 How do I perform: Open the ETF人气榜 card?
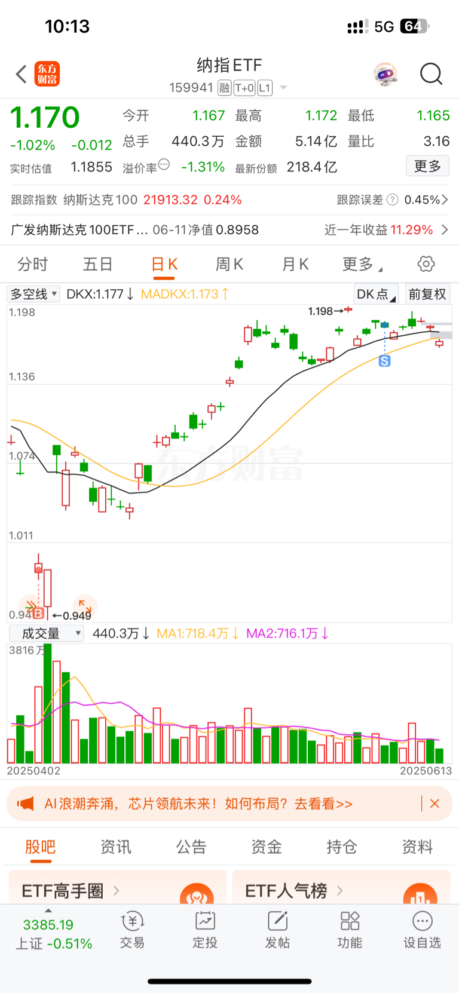pyautogui.click(x=341, y=888)
